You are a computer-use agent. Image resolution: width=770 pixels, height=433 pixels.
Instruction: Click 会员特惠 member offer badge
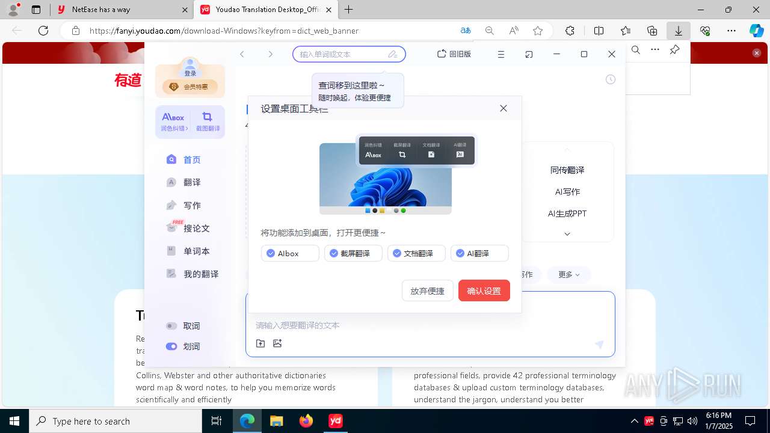click(190, 87)
